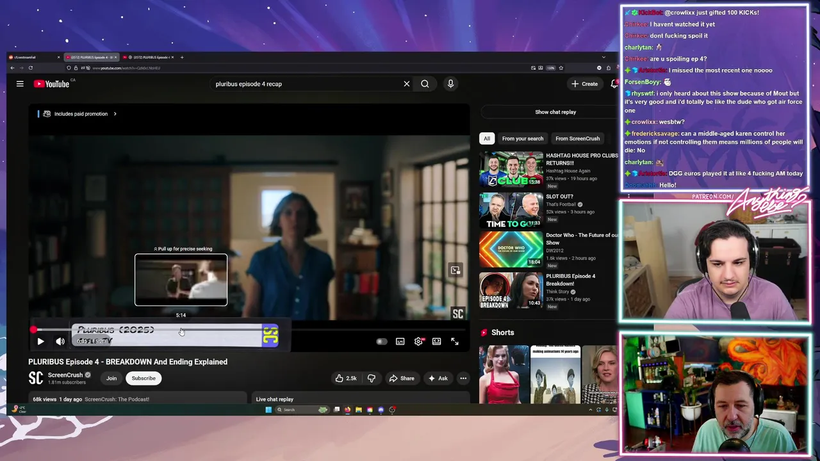Play the paused video
Viewport: 820px width, 461px height.
(40, 341)
